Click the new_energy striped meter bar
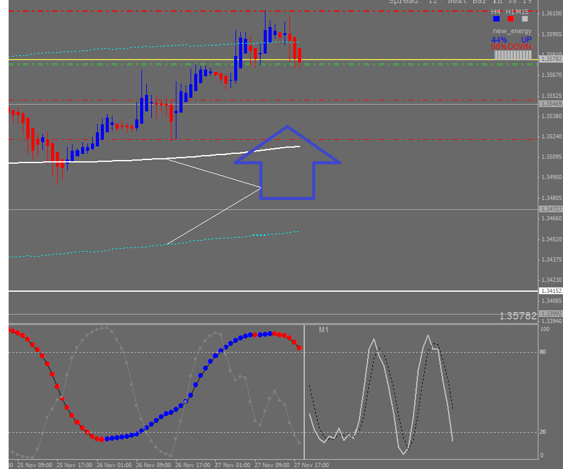Viewport: 563px width, 469px height. click(x=513, y=55)
